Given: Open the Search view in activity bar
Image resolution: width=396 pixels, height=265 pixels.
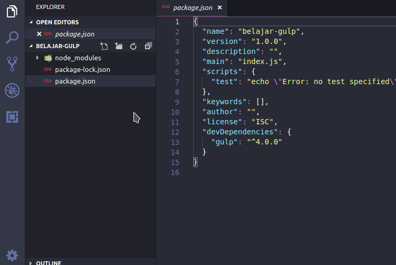Looking at the screenshot, I should click(x=12, y=38).
